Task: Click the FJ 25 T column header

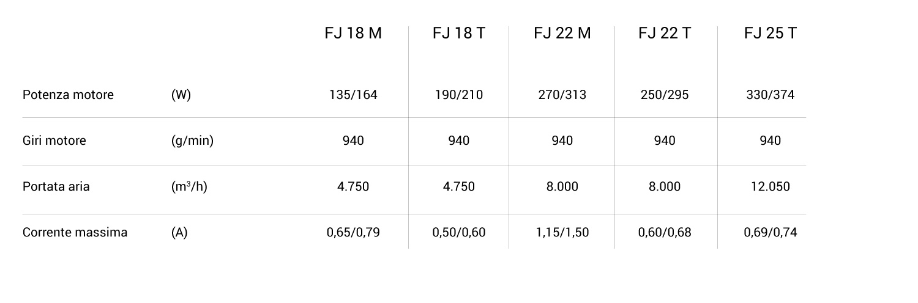Action: point(770,34)
